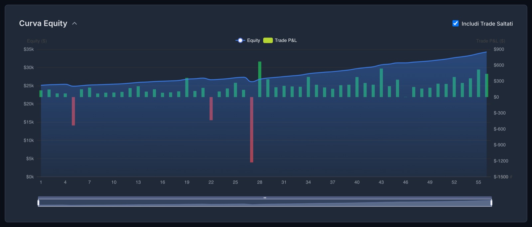Image resolution: width=532 pixels, height=227 pixels.
Task: Click the Equity ($) axis title
Action: 37,41
